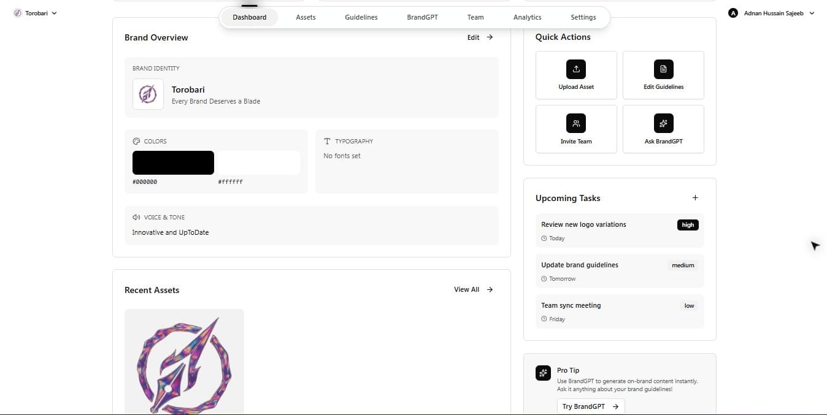Open the Adnan Hussain Sajeeb account menu
Viewport: 827px width, 415px height.
click(x=771, y=12)
